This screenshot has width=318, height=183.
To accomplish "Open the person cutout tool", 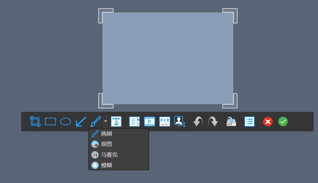I will point(180,122).
